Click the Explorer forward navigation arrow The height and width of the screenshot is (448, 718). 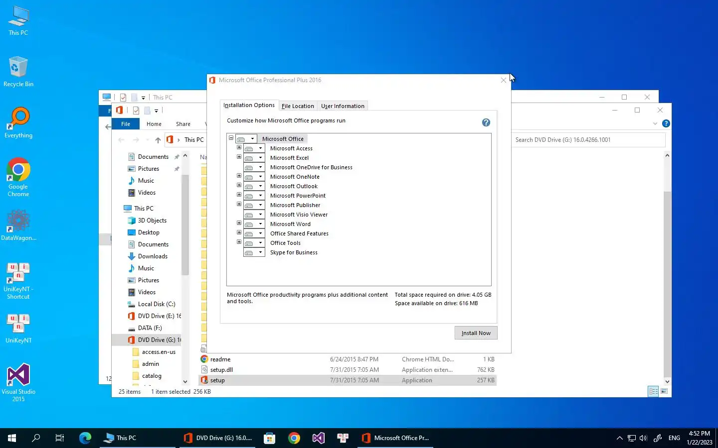click(136, 140)
